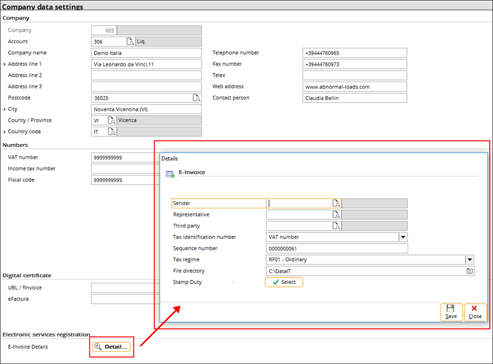Expand the Tax identification number dropdown
493x364 pixels.
coord(403,237)
